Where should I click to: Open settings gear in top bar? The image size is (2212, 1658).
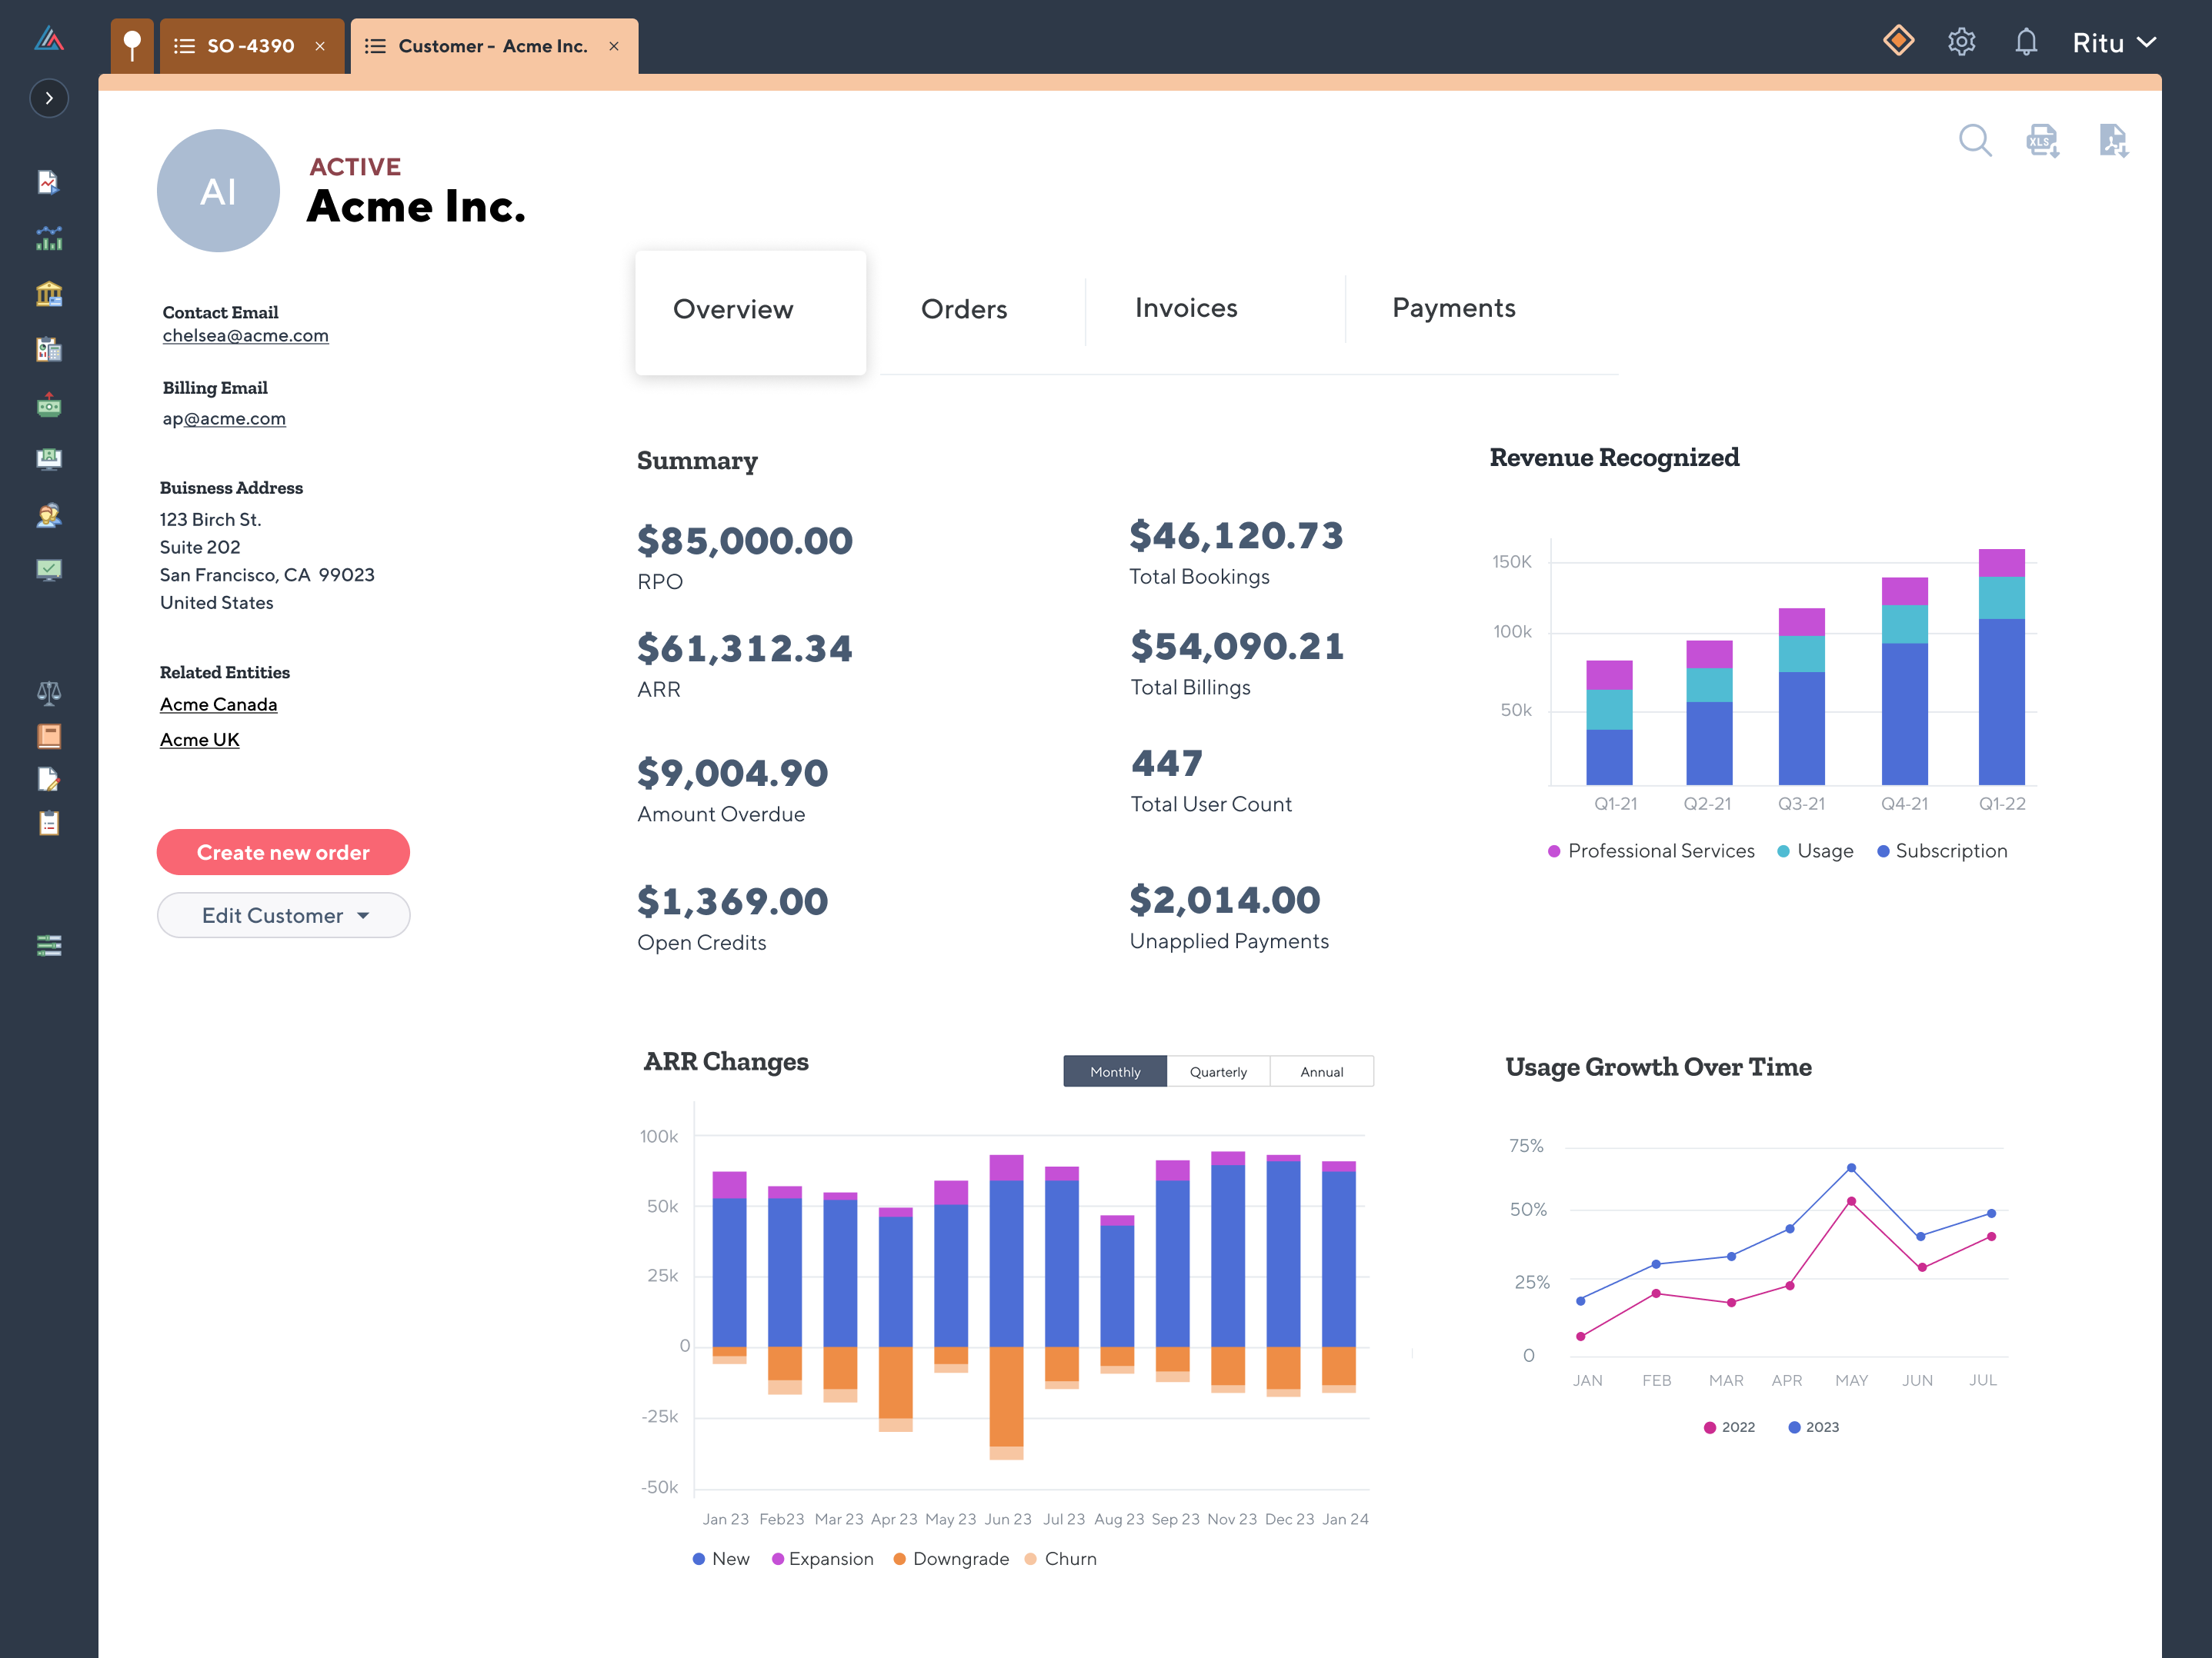1961,42
